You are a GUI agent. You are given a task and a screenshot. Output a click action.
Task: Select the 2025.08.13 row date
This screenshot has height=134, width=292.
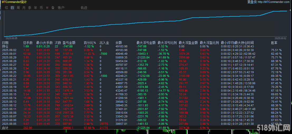point(9,101)
